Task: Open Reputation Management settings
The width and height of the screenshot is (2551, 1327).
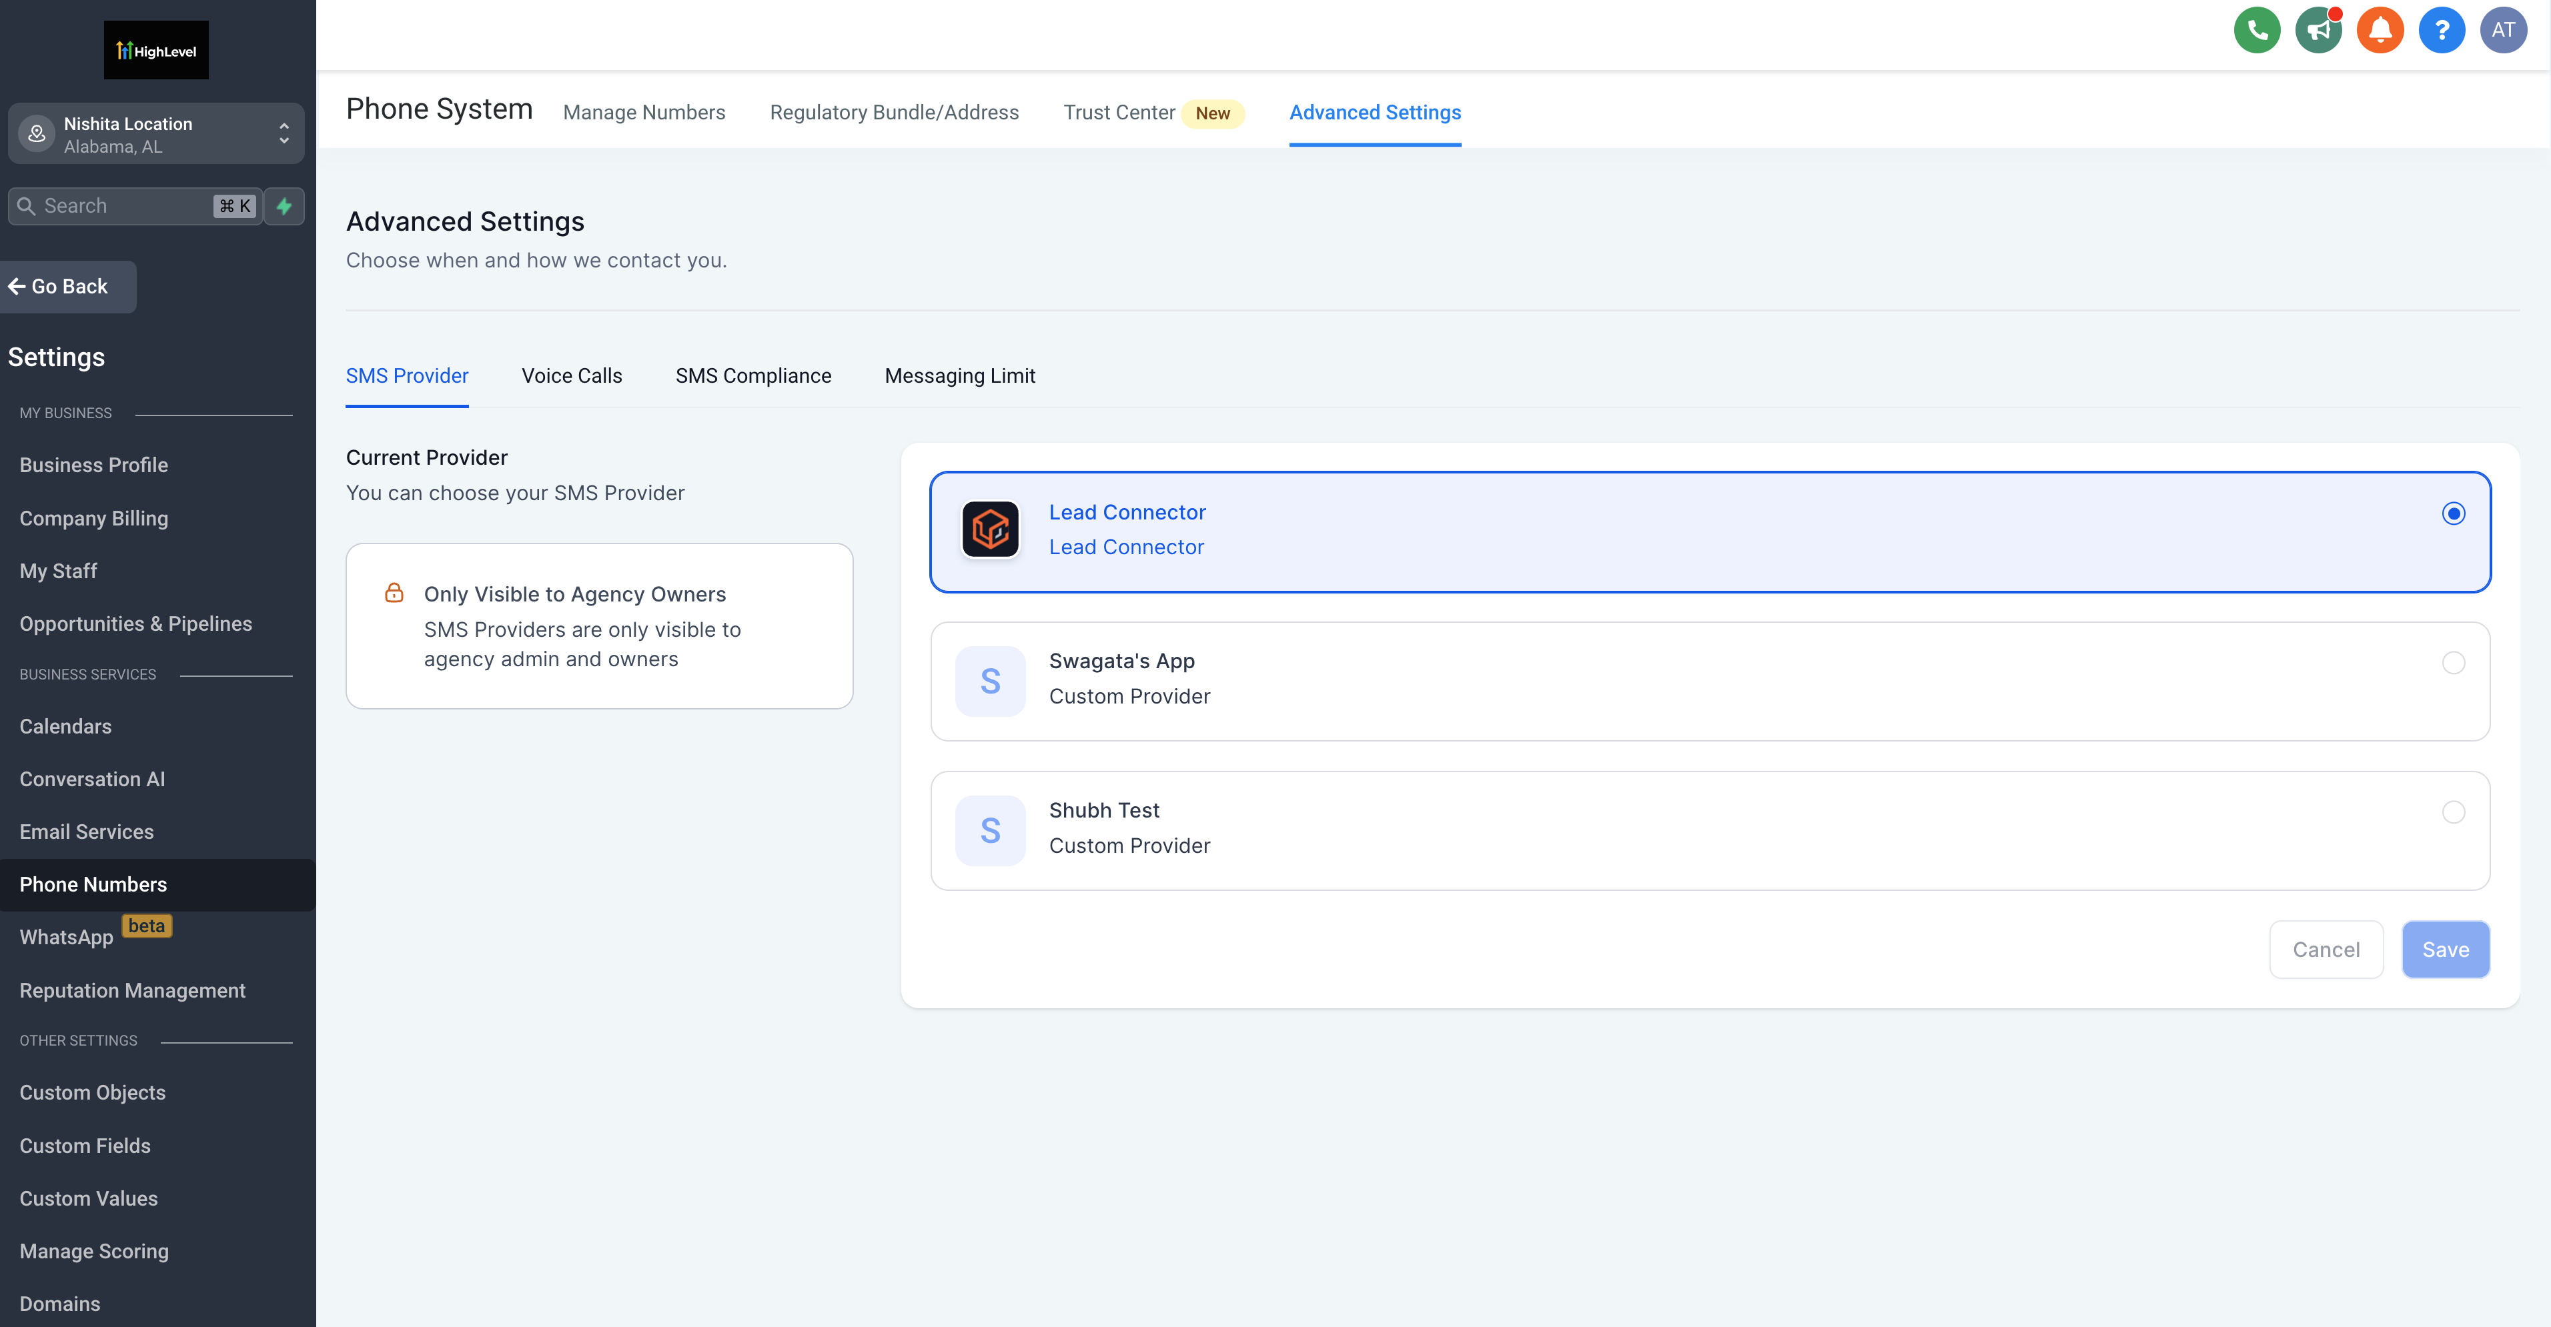Action: [133, 990]
